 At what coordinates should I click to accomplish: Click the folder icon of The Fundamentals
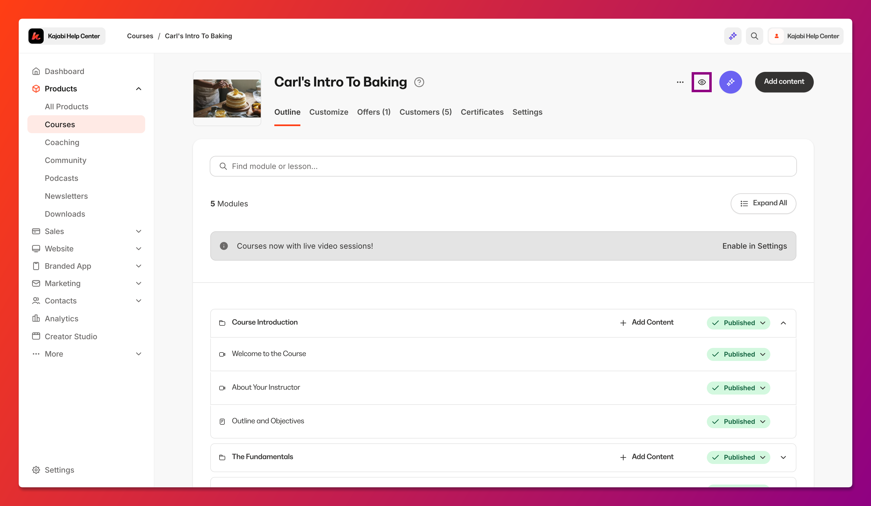(x=222, y=457)
